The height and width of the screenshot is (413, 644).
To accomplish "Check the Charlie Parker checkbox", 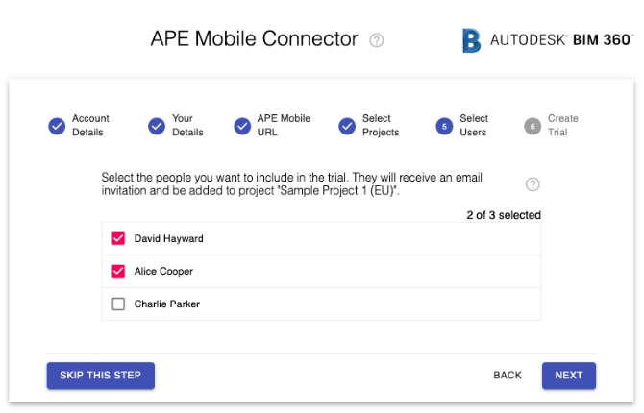I will tap(118, 304).
